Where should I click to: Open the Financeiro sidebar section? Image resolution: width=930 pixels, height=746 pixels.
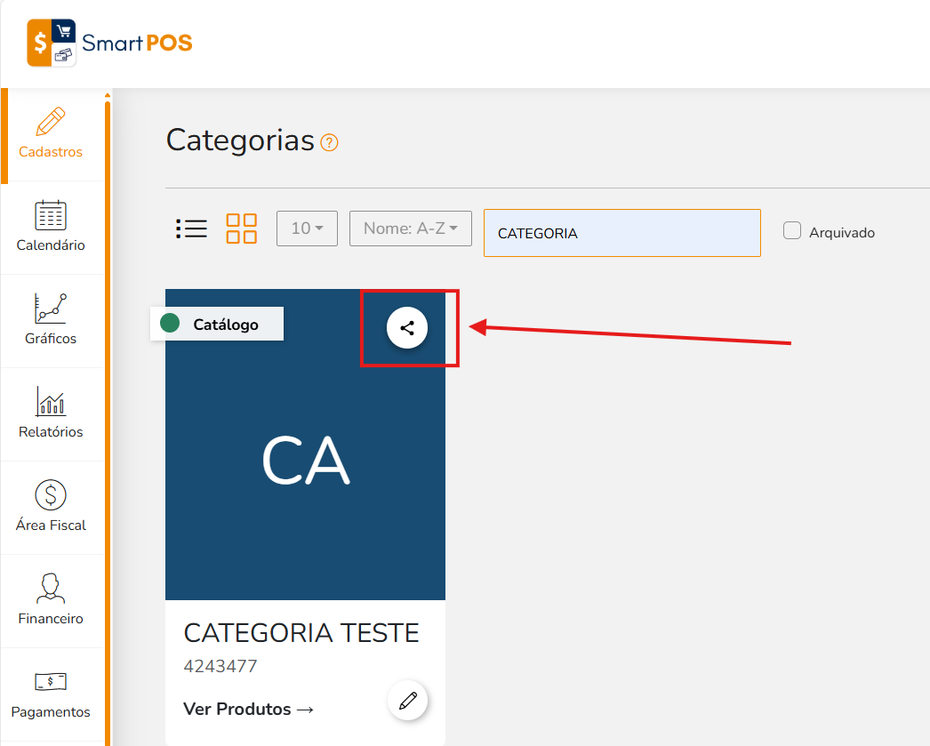51,600
